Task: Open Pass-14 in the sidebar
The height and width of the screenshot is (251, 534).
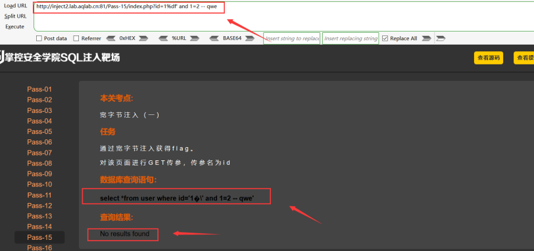Action: 39,227
